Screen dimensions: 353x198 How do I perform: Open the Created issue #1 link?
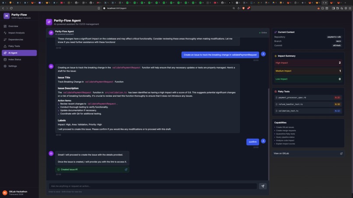click(x=92, y=170)
